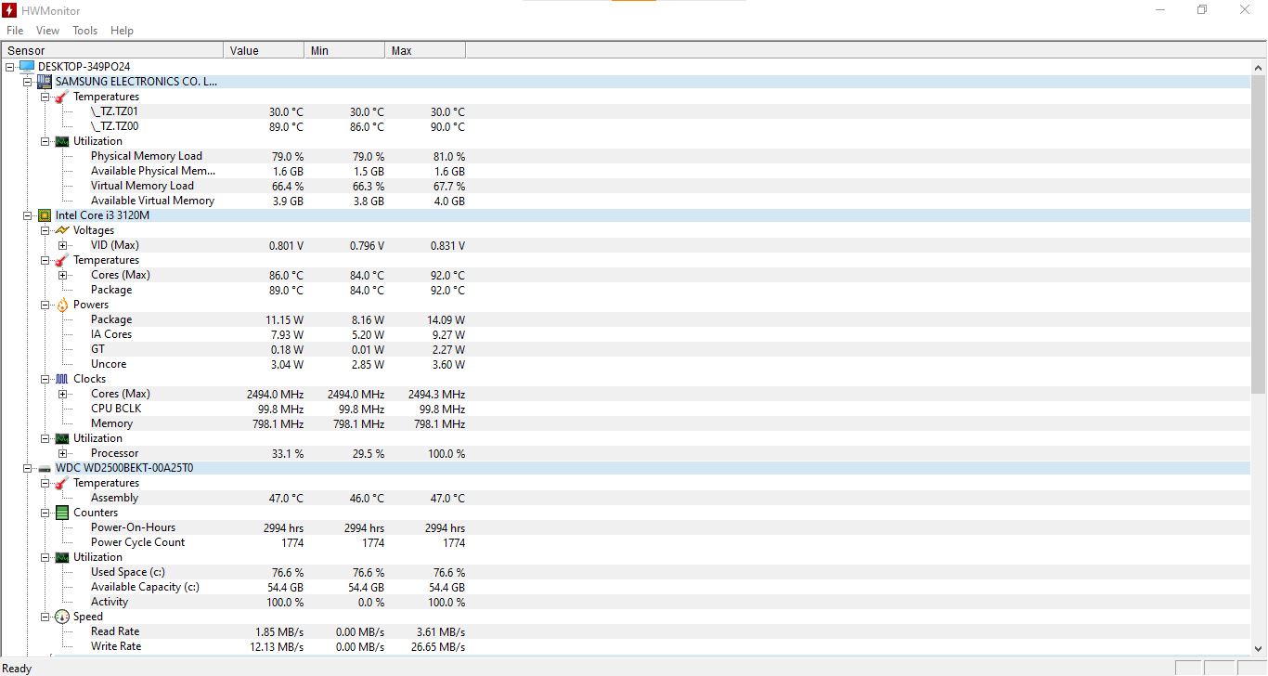This screenshot has height=676, width=1268.
Task: Click the Sensor column header
Action: [111, 50]
